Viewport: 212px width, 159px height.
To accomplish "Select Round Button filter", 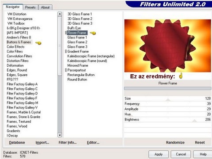I will [77, 79].
